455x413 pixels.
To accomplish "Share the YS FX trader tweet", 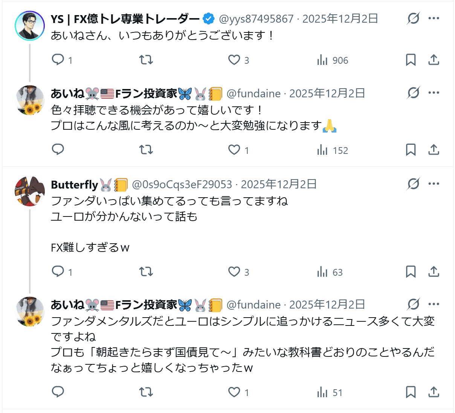I will click(x=434, y=60).
